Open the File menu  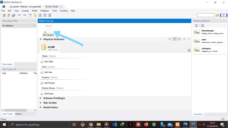(x=3, y=11)
